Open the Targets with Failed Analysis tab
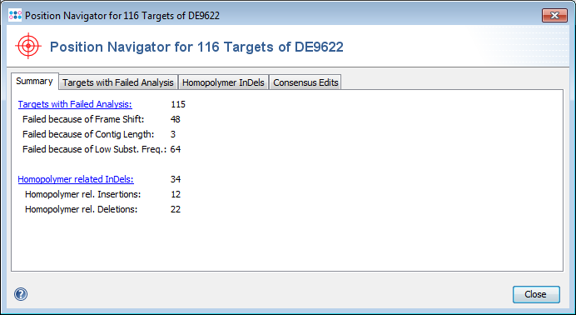The width and height of the screenshot is (576, 315). 118,82
